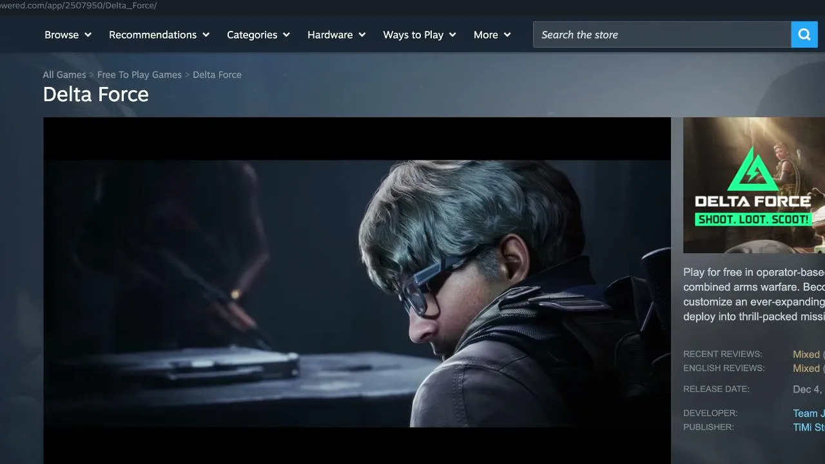The image size is (825, 464).
Task: Click the game trailer video
Action: [x=357, y=291]
